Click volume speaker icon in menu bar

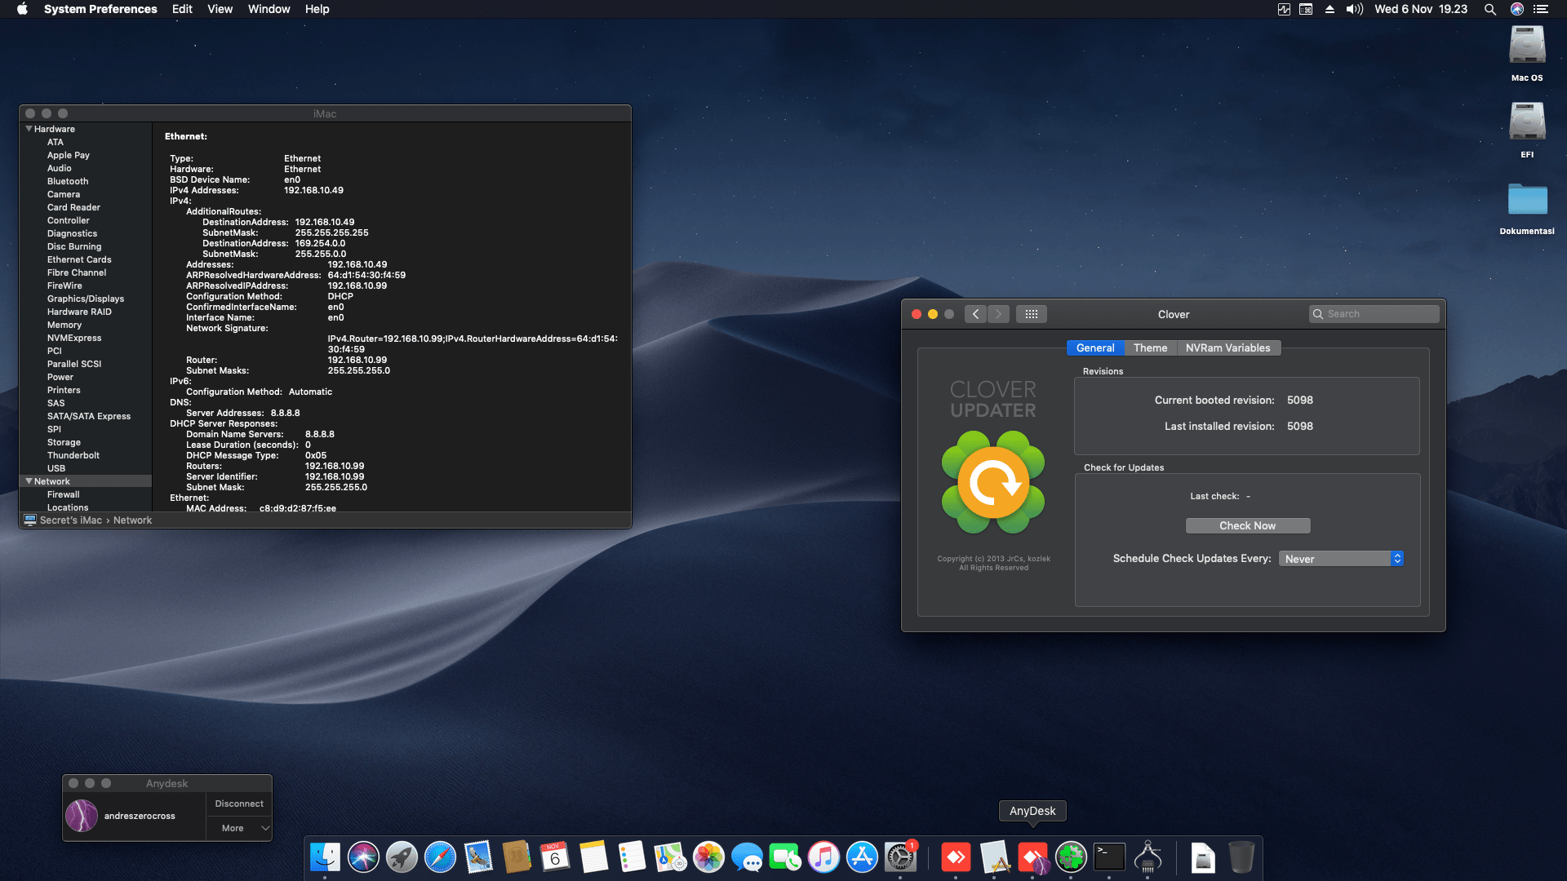point(1354,9)
